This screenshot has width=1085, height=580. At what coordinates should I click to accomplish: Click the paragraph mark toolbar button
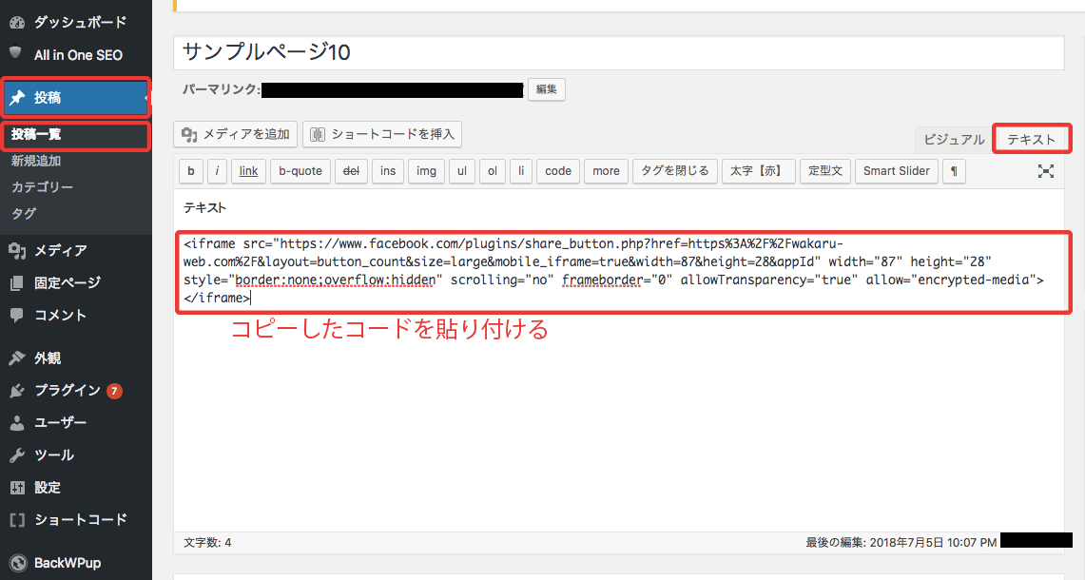tap(954, 171)
